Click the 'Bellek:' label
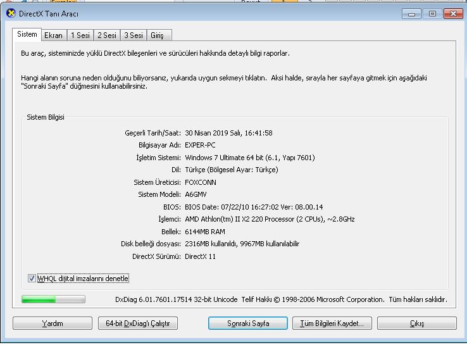Viewport: 467px width, 345px height. tap(171, 232)
